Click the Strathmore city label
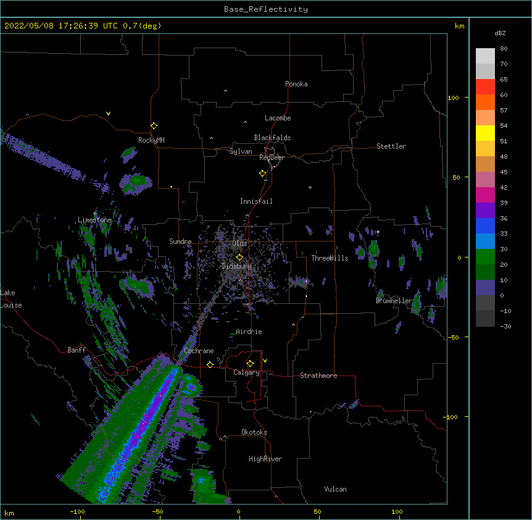 pyautogui.click(x=318, y=375)
